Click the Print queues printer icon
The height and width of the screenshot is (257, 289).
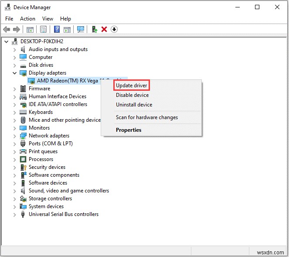[x=23, y=151]
